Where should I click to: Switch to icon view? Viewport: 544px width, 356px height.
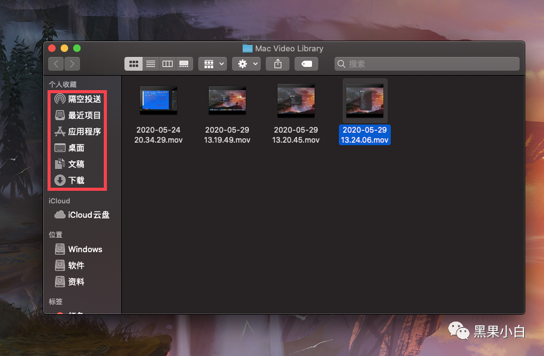(134, 64)
